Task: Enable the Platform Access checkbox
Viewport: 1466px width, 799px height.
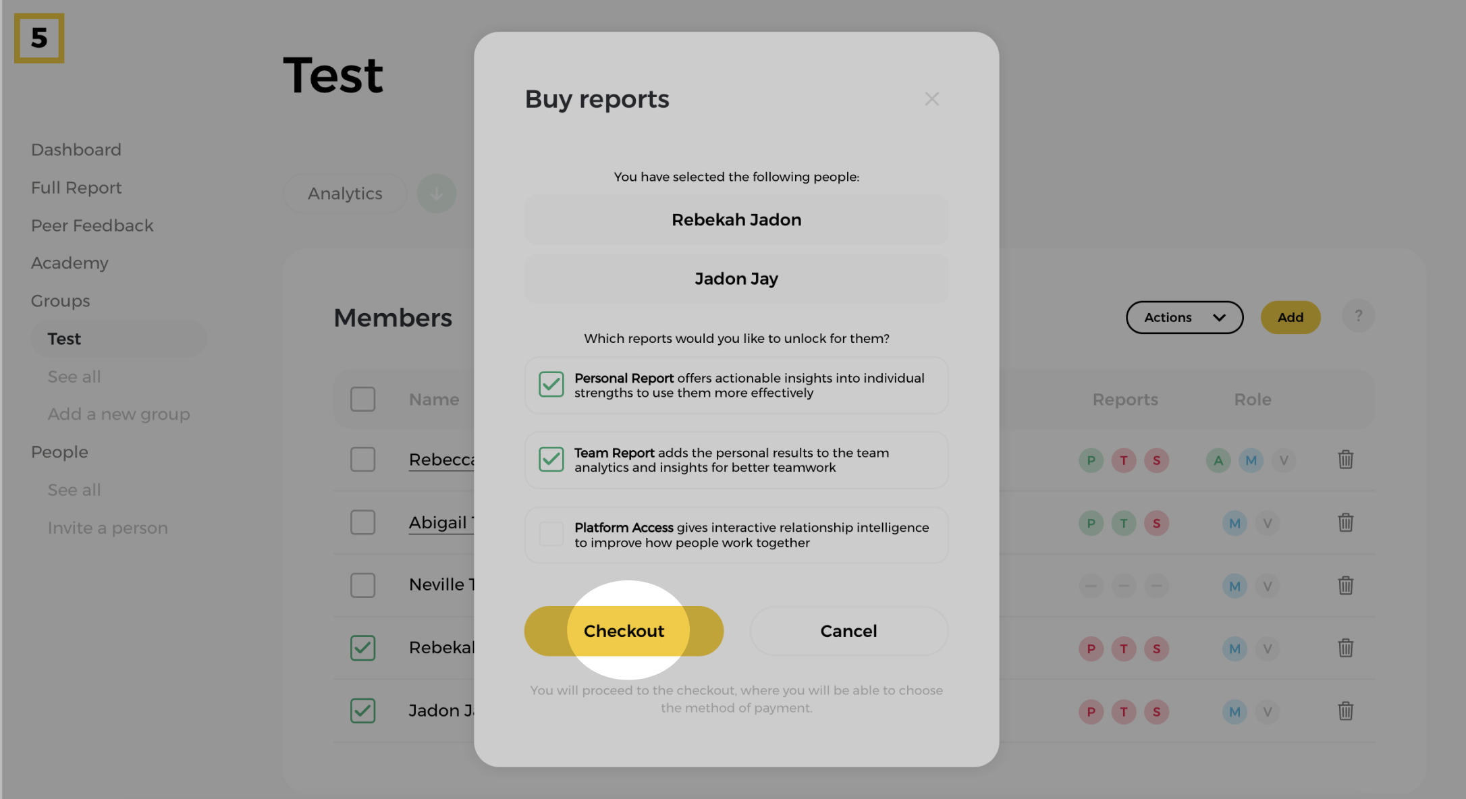Action: click(x=551, y=534)
